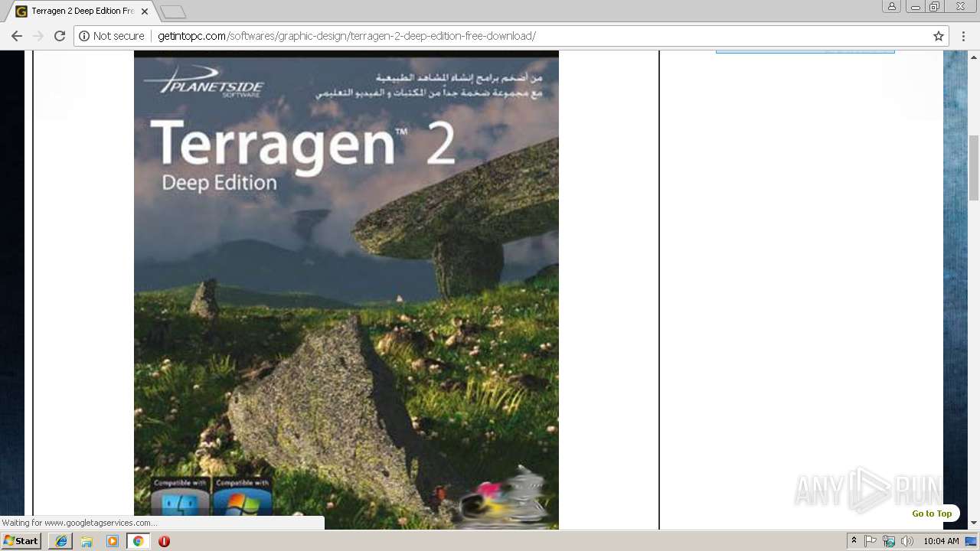Image resolution: width=980 pixels, height=551 pixels.
Task: Open Windows Explorer folder from taskbar
Action: (87, 541)
